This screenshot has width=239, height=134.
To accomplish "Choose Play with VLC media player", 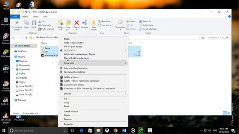I will click(77, 58).
